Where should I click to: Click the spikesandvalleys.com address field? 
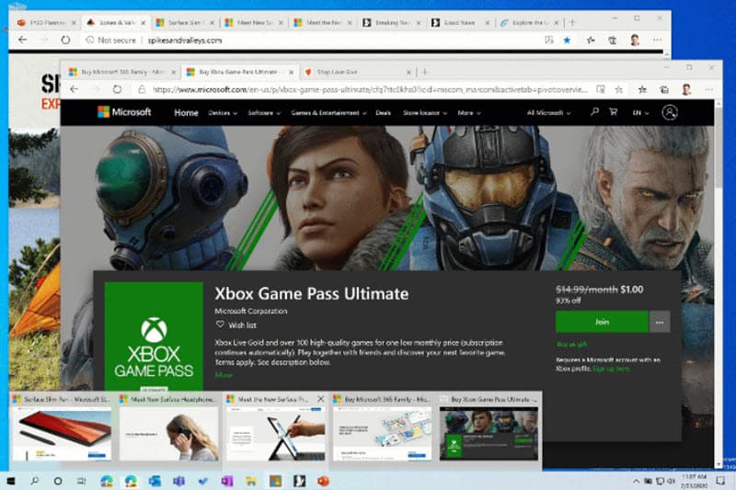click(x=185, y=40)
